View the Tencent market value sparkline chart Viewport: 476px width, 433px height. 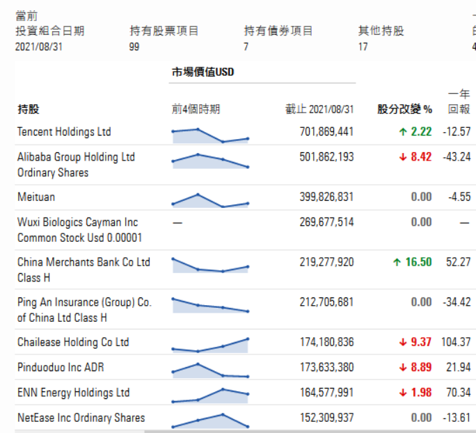tap(210, 136)
